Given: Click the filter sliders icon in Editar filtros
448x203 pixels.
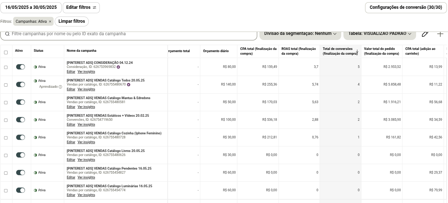Looking at the screenshot, I should [x=94, y=7].
